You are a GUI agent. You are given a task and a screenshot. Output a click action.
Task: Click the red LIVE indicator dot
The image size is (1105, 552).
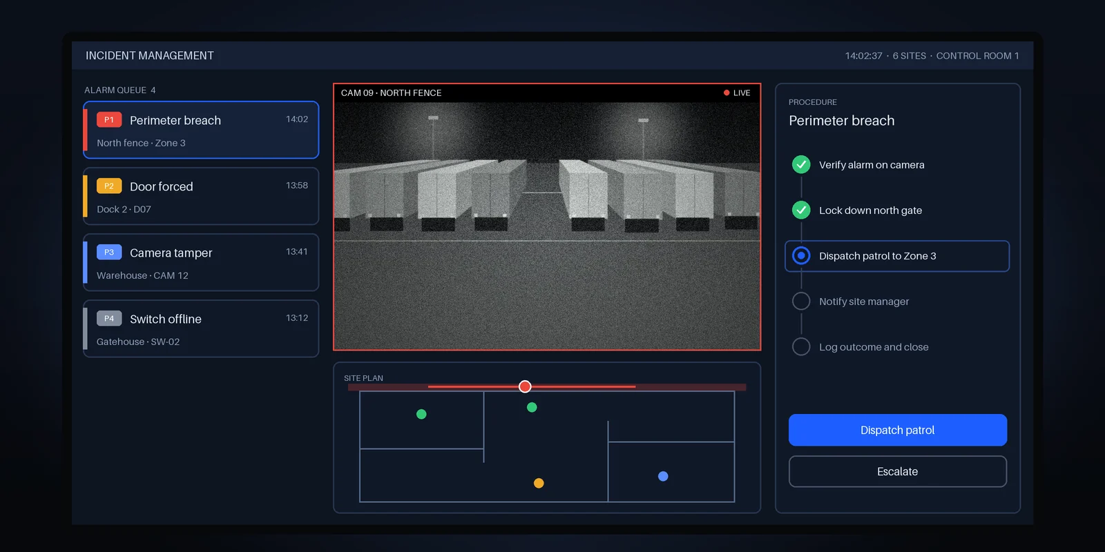(727, 92)
